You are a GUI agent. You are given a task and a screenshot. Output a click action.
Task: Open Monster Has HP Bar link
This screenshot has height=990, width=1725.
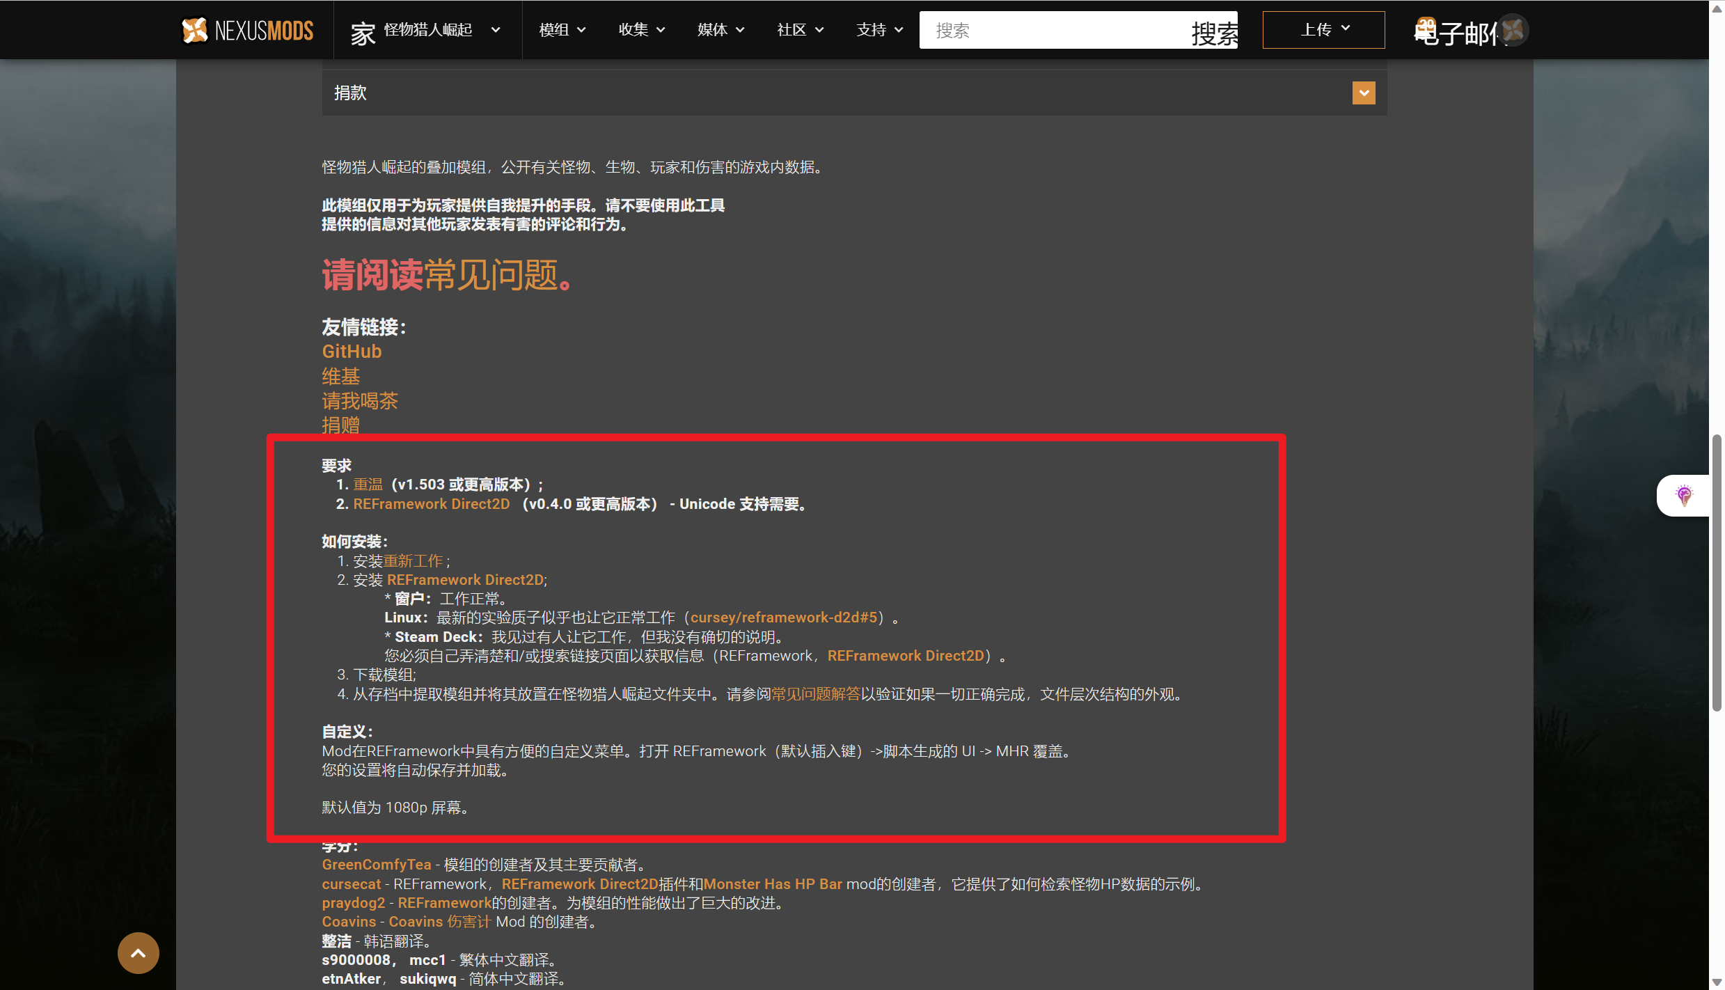pos(773,884)
